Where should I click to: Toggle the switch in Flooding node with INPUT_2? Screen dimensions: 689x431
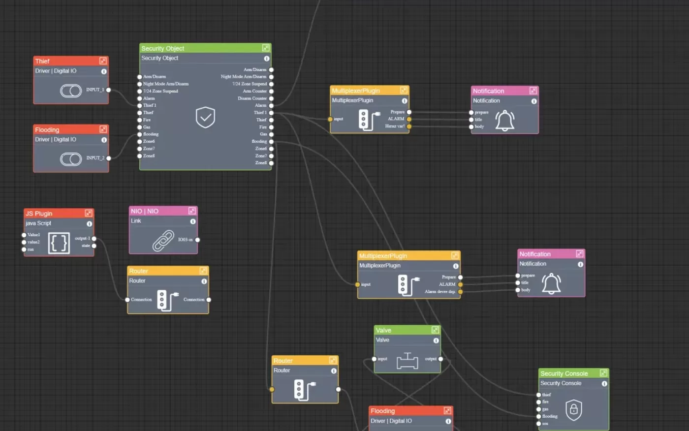(x=71, y=159)
